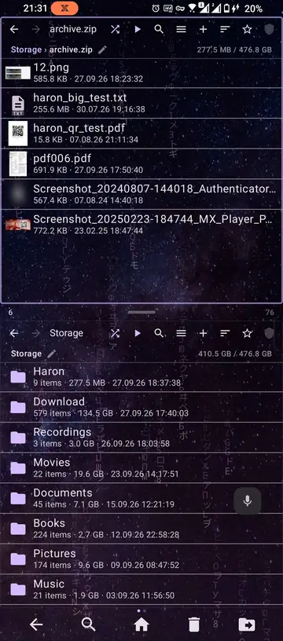
Task: Tap bottom bar move-to-folder icon
Action: (247, 625)
